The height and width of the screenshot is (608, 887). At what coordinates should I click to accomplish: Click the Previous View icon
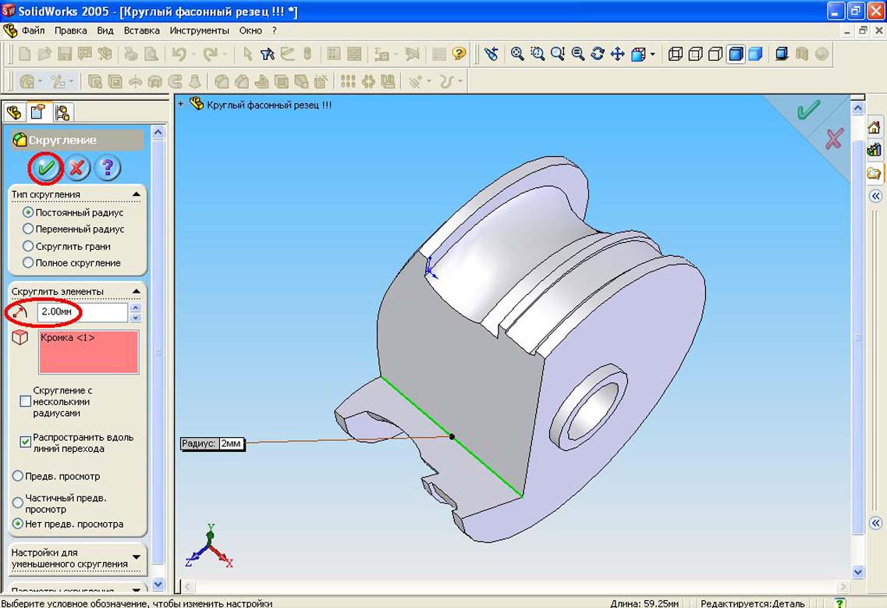(x=491, y=54)
